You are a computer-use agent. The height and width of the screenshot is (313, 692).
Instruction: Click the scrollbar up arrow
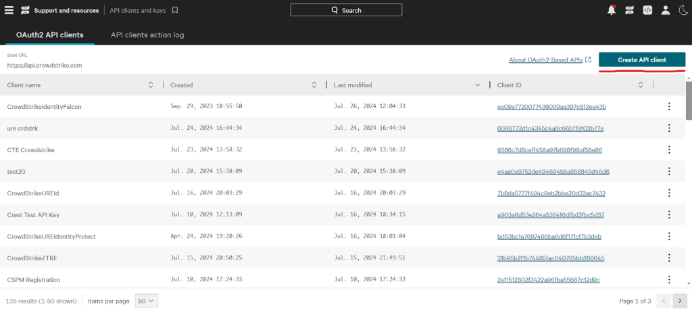(689, 78)
